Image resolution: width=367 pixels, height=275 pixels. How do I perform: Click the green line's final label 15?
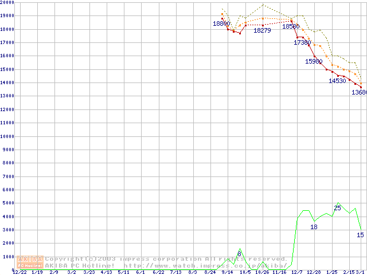[x=360, y=235]
